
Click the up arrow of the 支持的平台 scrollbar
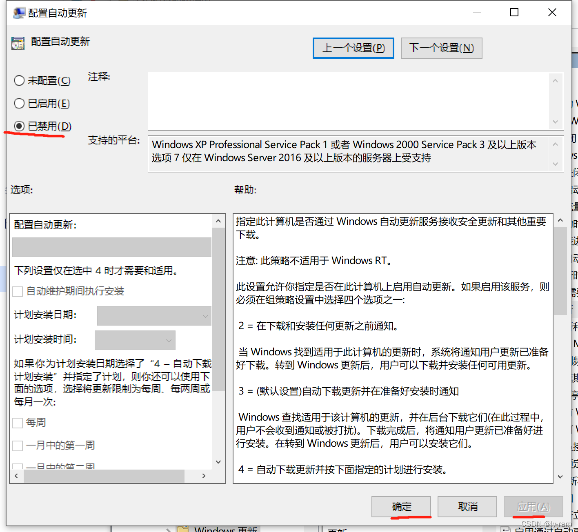tap(555, 144)
